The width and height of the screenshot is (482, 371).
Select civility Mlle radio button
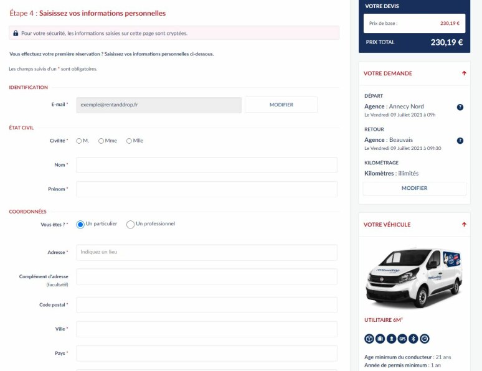[129, 141]
